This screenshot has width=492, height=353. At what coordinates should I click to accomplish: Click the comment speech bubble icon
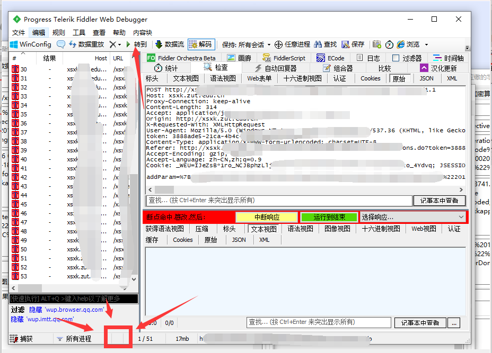pyautogui.click(x=61, y=44)
